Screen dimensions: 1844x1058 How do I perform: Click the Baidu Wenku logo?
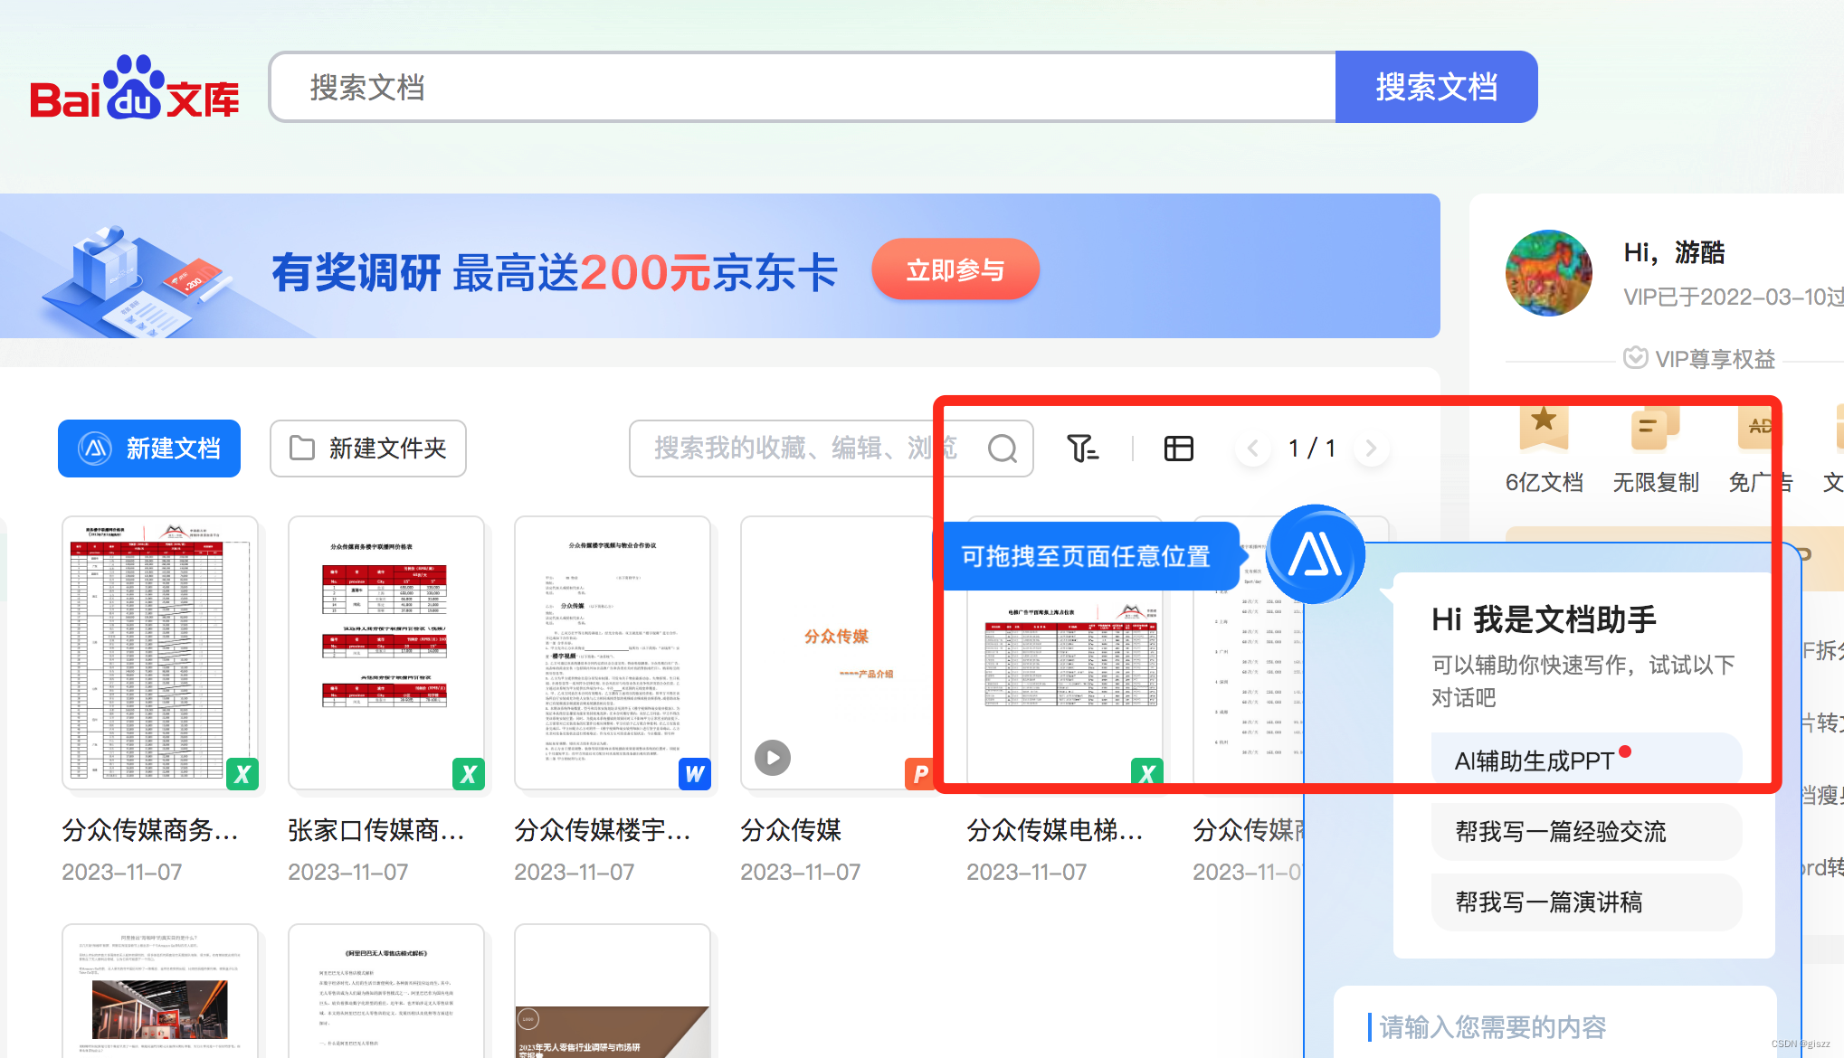tap(135, 89)
